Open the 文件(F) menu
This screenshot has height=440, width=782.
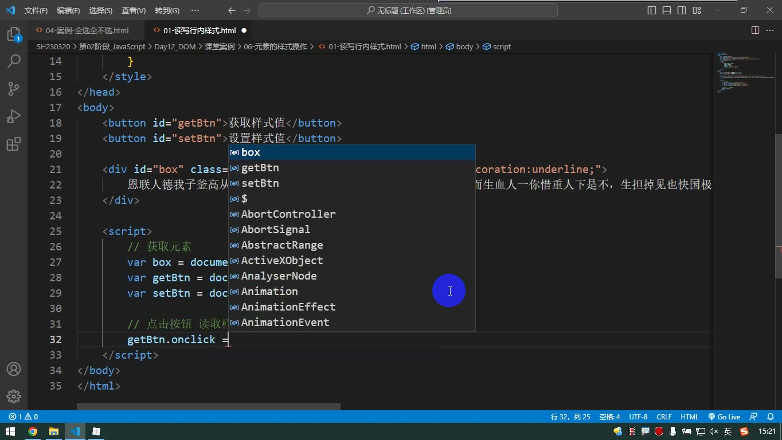(x=36, y=10)
